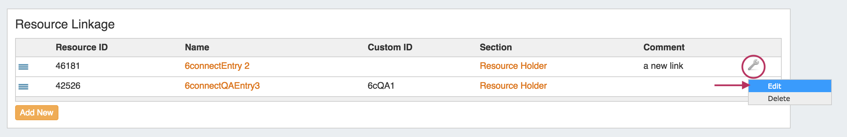Click the Custom ID column header
847x137 pixels.
(x=390, y=47)
